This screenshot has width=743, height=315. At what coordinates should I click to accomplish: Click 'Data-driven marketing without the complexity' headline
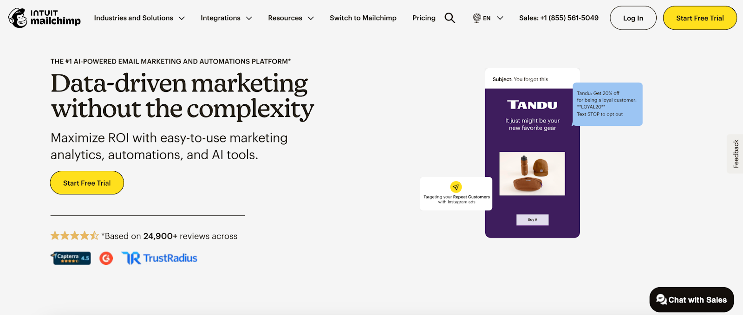(x=182, y=96)
